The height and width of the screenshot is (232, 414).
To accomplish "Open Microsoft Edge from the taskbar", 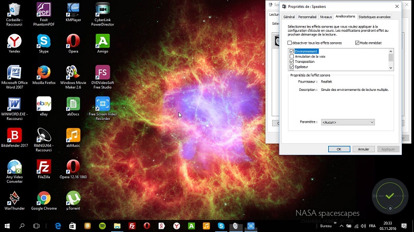I will pos(58,226).
